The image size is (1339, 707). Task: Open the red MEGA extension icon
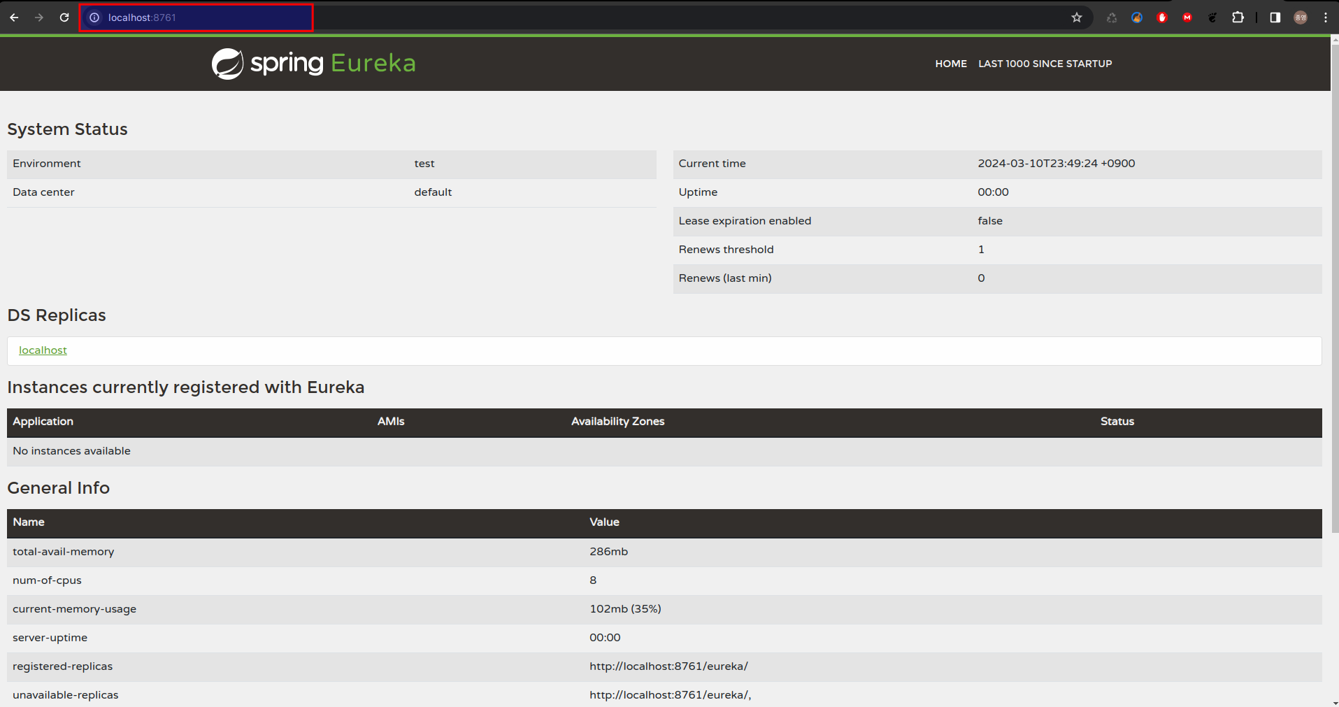click(x=1187, y=17)
